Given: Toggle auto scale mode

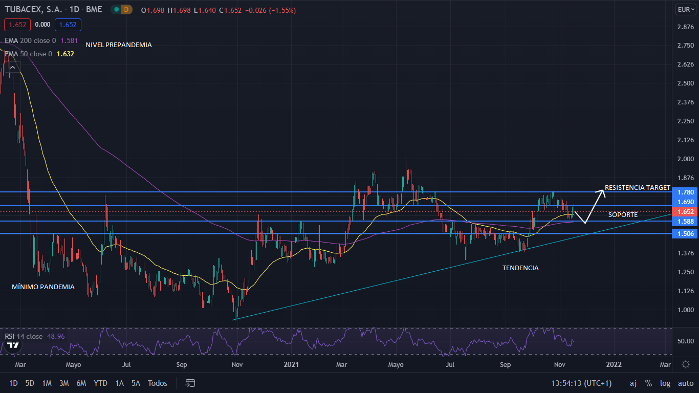Looking at the screenshot, I should 685,383.
